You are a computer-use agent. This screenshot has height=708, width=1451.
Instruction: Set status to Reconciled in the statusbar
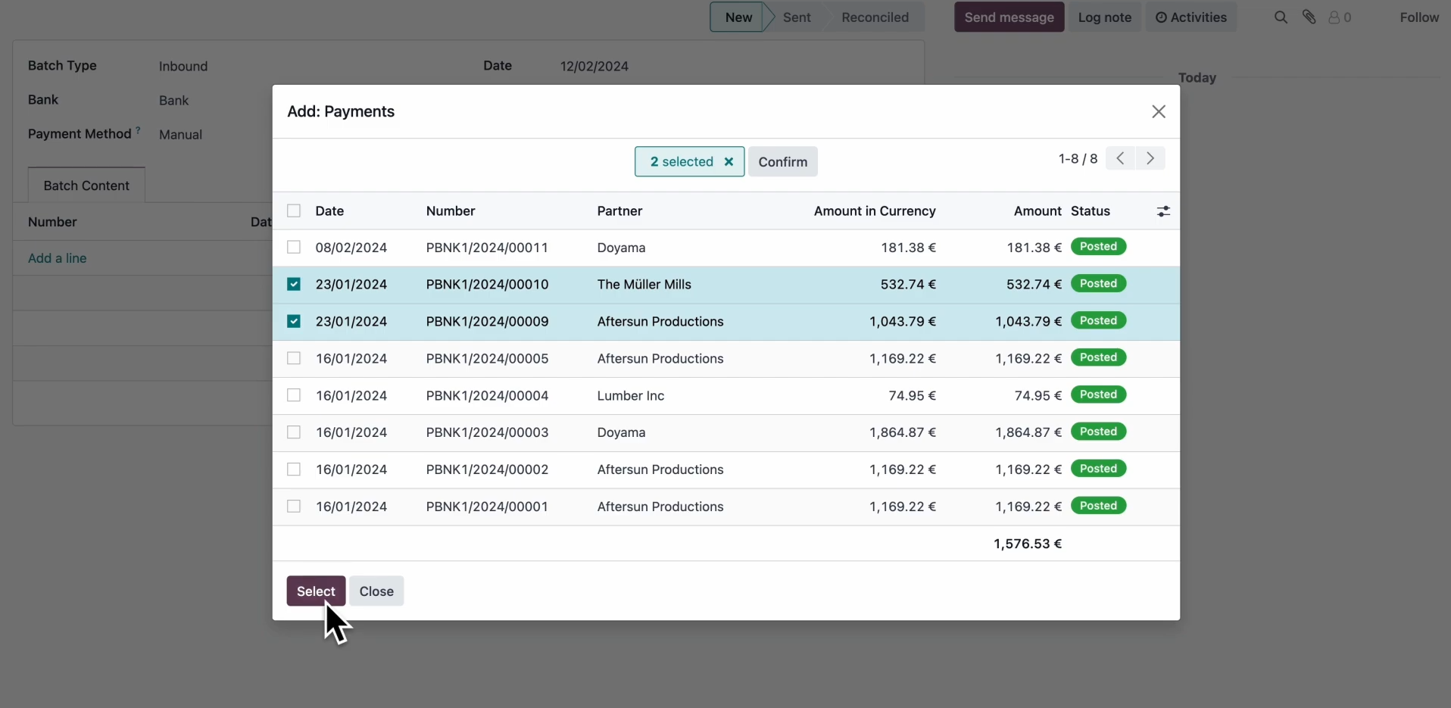(x=875, y=17)
